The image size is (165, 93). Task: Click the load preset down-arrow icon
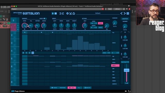pyautogui.click(x=70, y=13)
